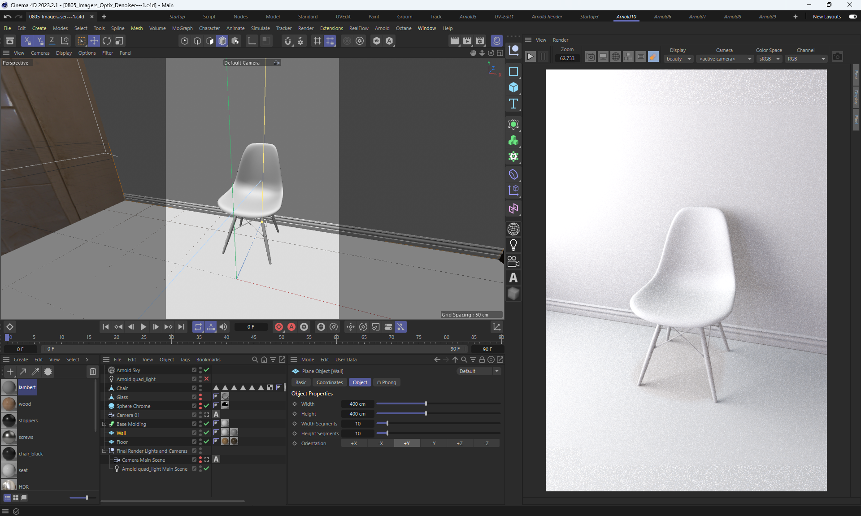
Task: Collapse the Final Render Lights and Cameras group
Action: [104, 451]
